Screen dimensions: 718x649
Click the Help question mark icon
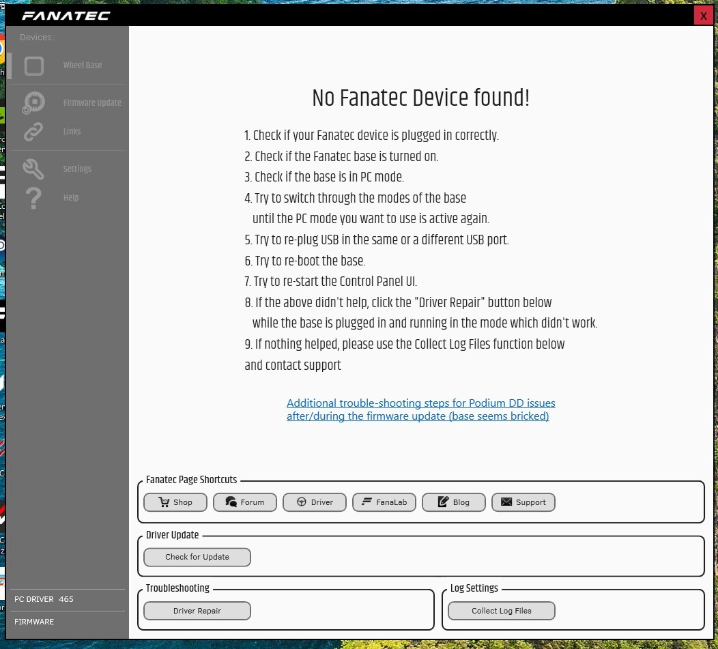(33, 198)
